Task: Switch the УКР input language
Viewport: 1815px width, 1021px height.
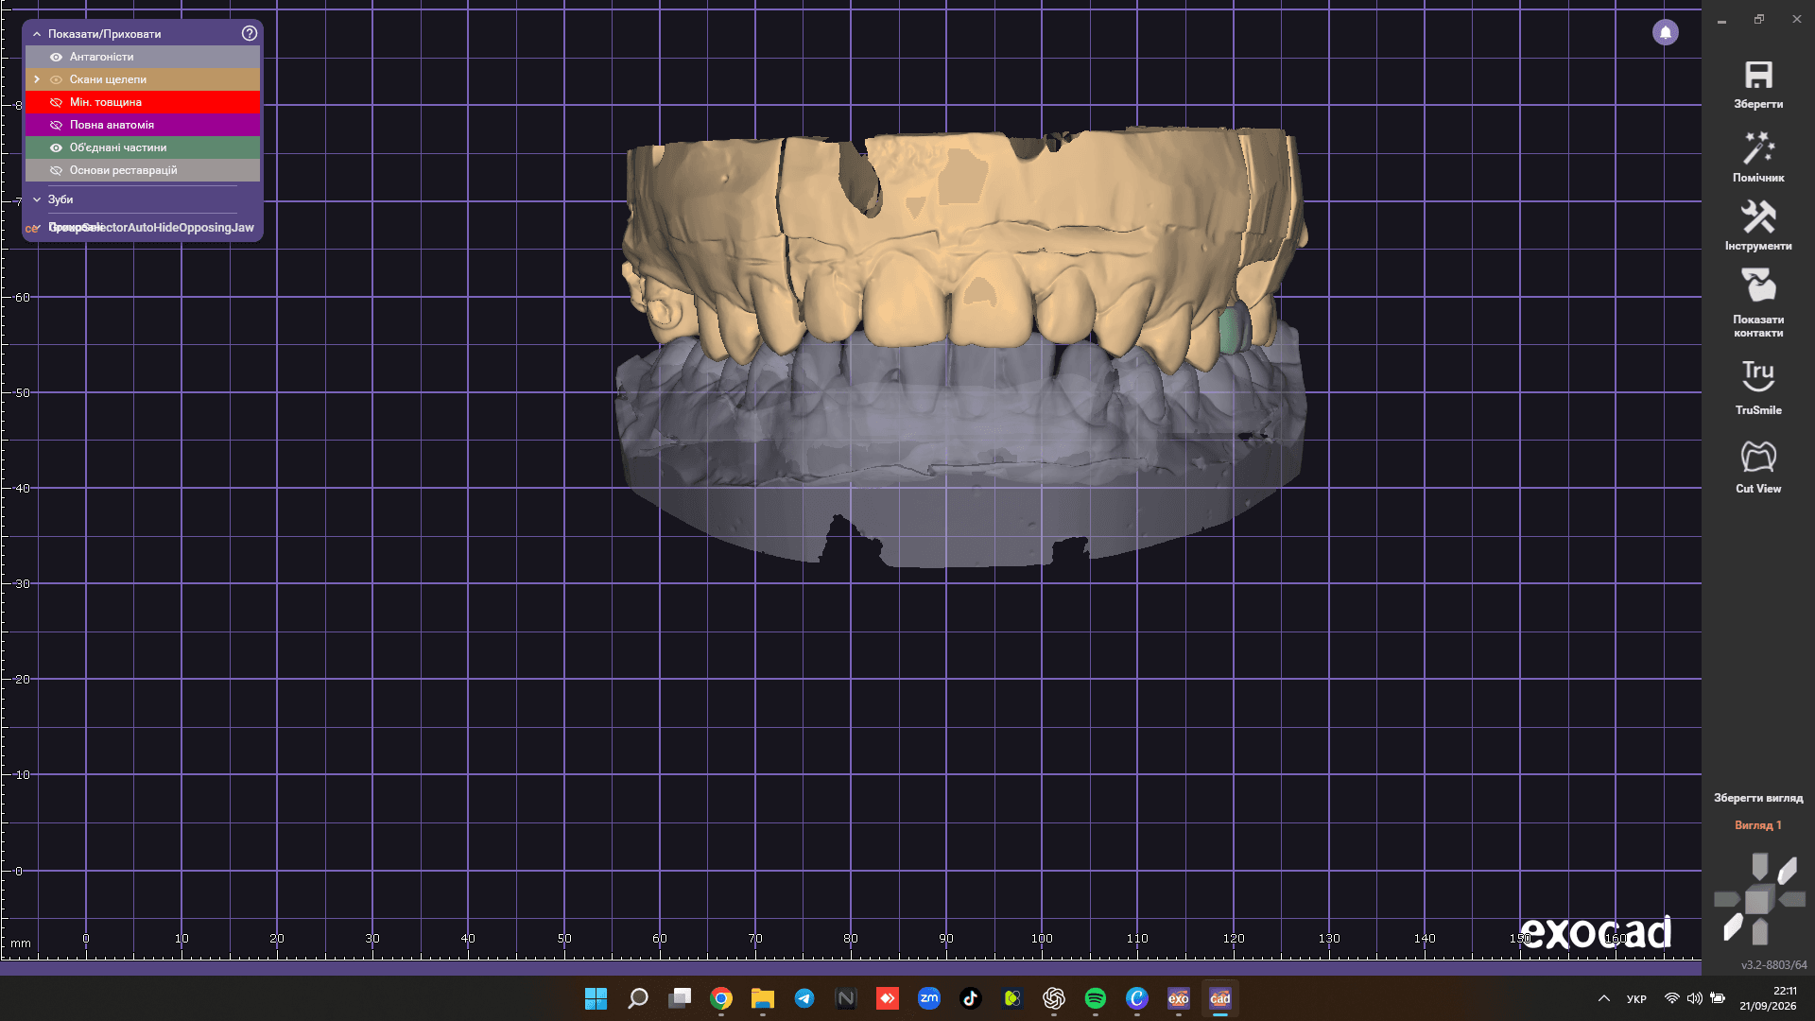Action: 1636,999
